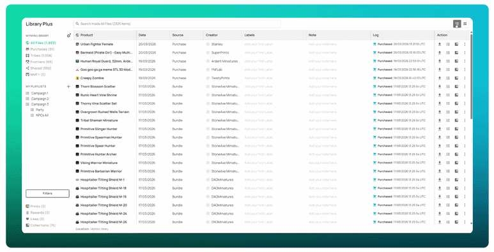494x252 pixels.
Task: Download the Creepy Zombie file
Action: coord(440,78)
